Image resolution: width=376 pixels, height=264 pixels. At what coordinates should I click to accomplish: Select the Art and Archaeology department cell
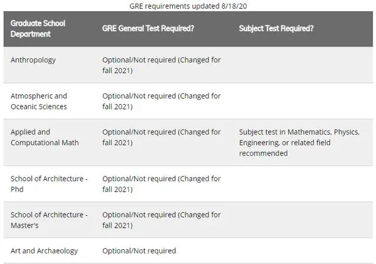pyautogui.click(x=44, y=250)
